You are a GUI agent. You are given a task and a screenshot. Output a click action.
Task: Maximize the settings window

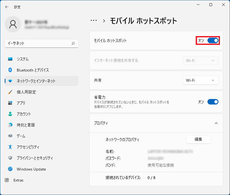pyautogui.click(x=211, y=5)
